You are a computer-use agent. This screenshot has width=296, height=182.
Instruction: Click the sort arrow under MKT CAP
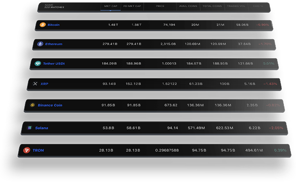[x=110, y=10]
